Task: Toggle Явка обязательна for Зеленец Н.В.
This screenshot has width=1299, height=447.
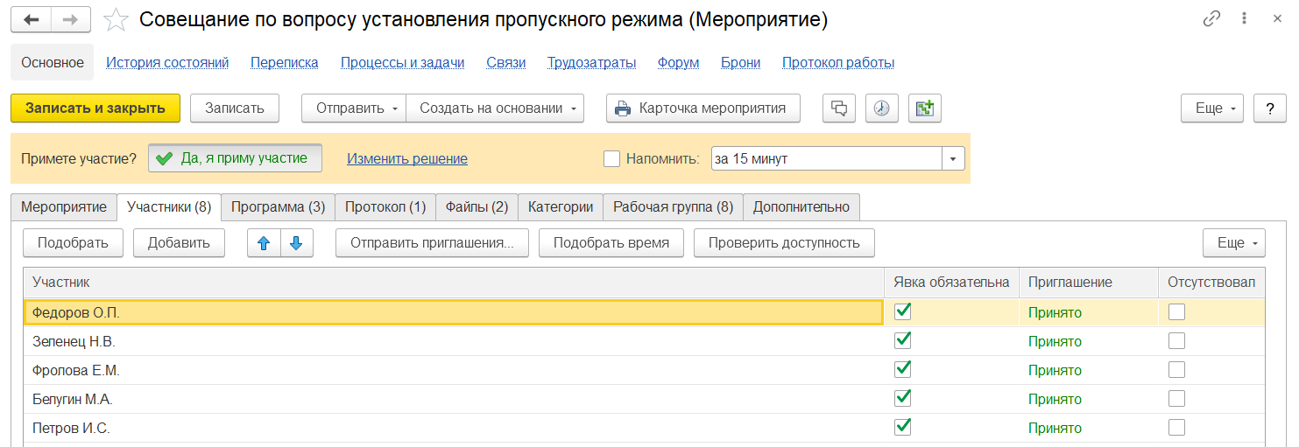Action: (x=902, y=340)
